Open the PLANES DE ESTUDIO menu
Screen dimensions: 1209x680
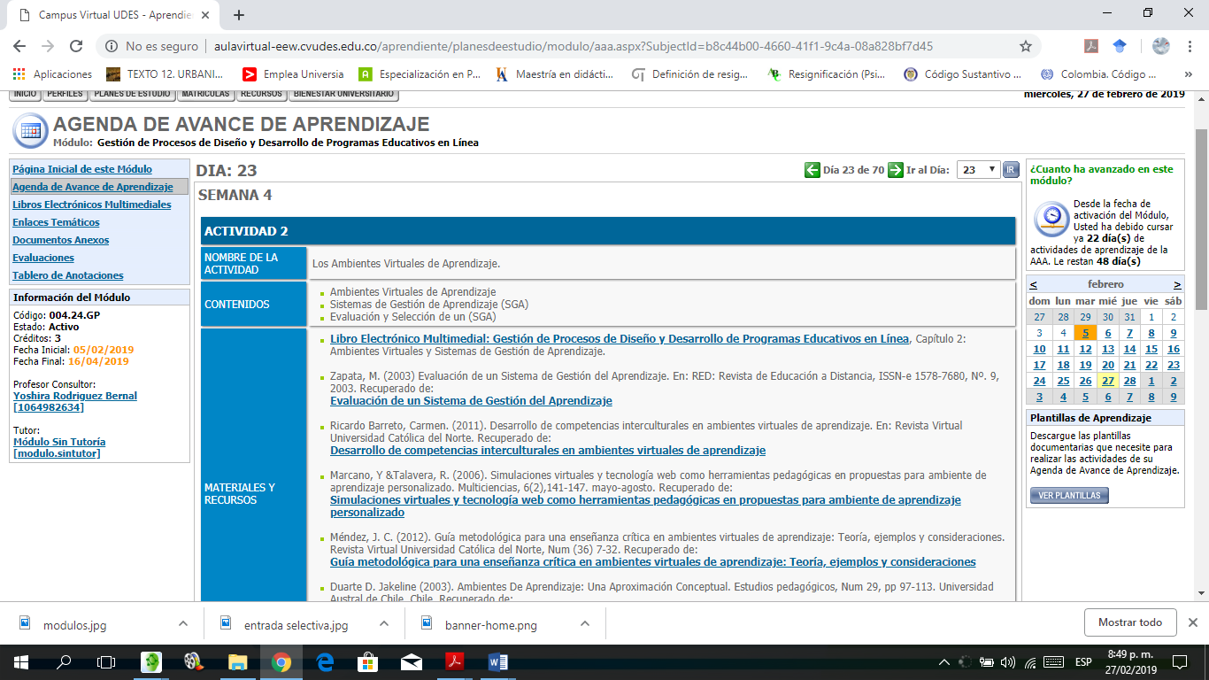coord(131,94)
